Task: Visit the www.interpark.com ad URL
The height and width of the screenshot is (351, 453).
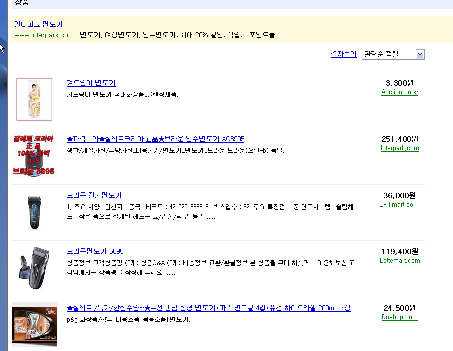Action: pyautogui.click(x=44, y=35)
